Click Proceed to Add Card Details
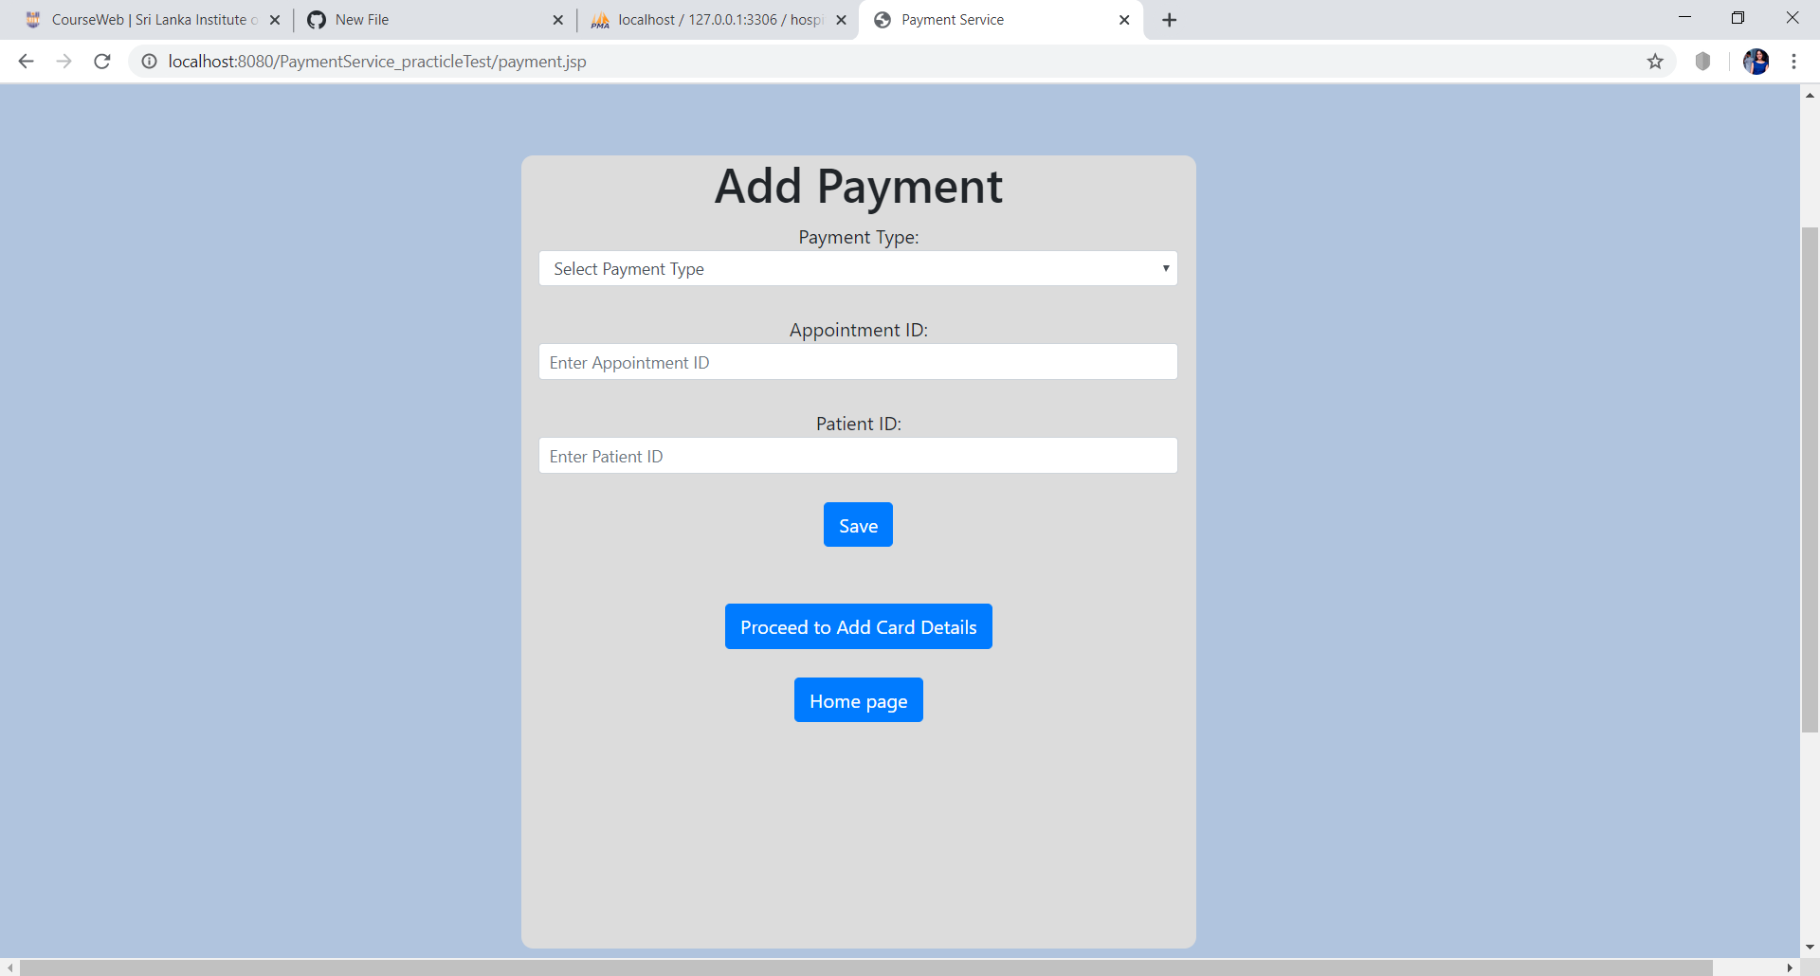Image resolution: width=1820 pixels, height=976 pixels. [x=858, y=627]
